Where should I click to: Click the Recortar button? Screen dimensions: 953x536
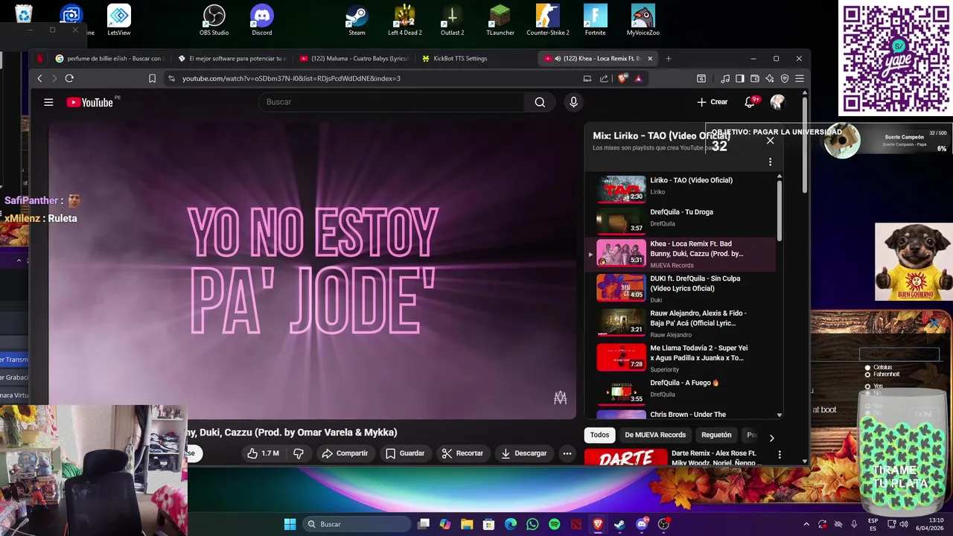462,453
